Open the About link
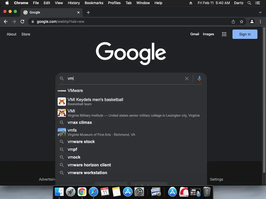266x199 pixels. (x=11, y=34)
